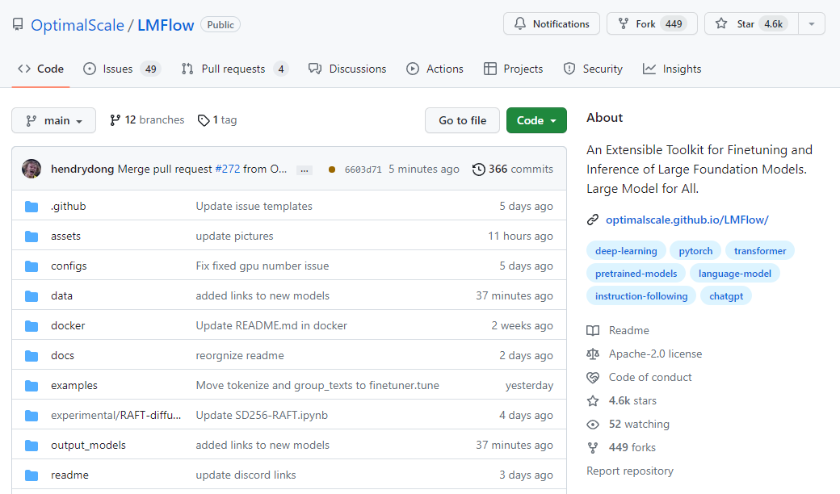The height and width of the screenshot is (494, 840).
Task: Expand the green Code dropdown button
Action: pos(536,120)
